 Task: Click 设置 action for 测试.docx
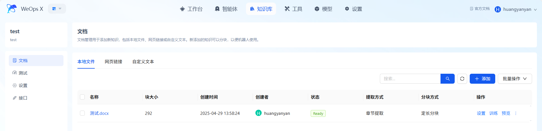click(481, 113)
